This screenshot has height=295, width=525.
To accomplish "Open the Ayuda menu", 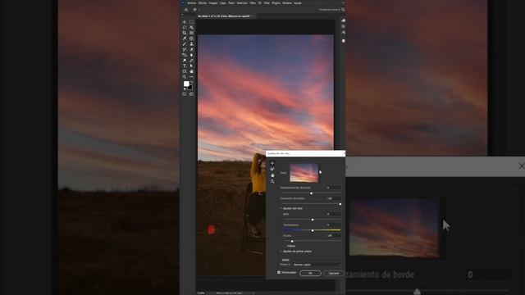I will click(x=298, y=3).
